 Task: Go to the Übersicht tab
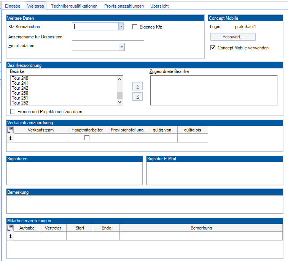(159, 6)
